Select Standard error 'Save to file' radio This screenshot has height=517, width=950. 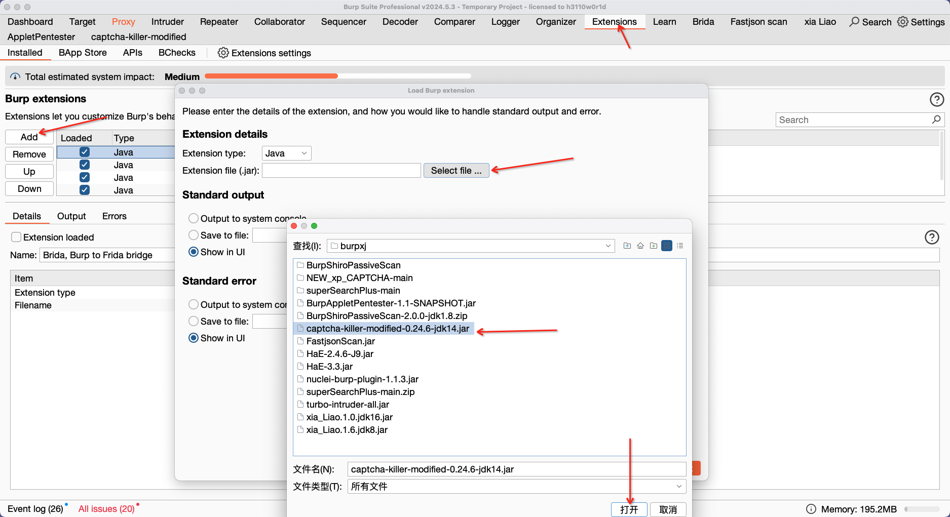(194, 321)
